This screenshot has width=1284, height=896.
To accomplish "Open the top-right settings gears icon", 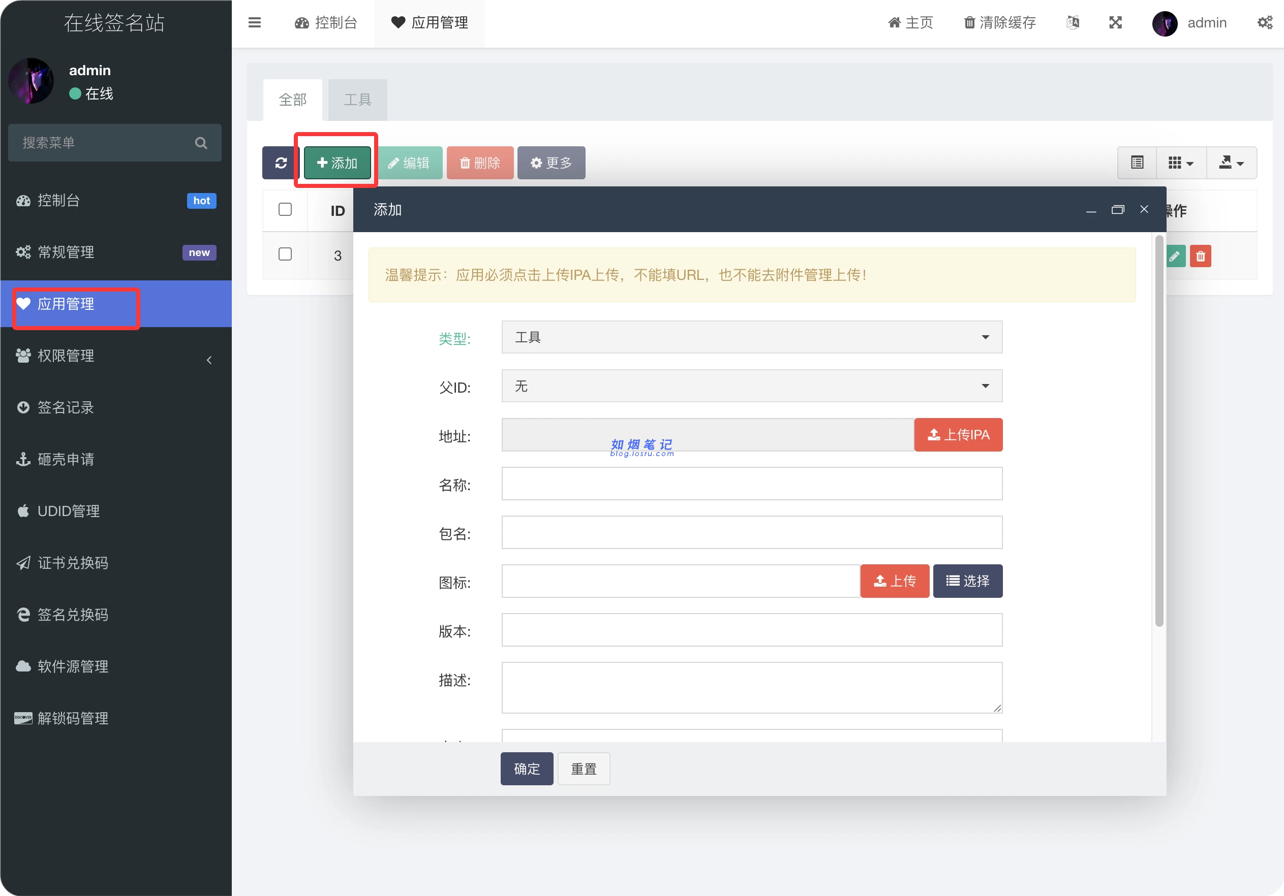I will [x=1265, y=22].
